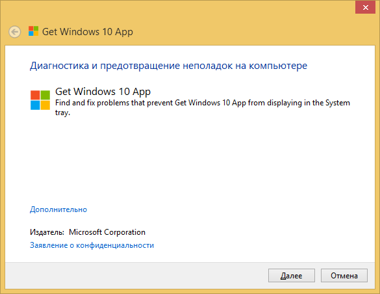Click the green square of the large logo

pyautogui.click(x=45, y=95)
